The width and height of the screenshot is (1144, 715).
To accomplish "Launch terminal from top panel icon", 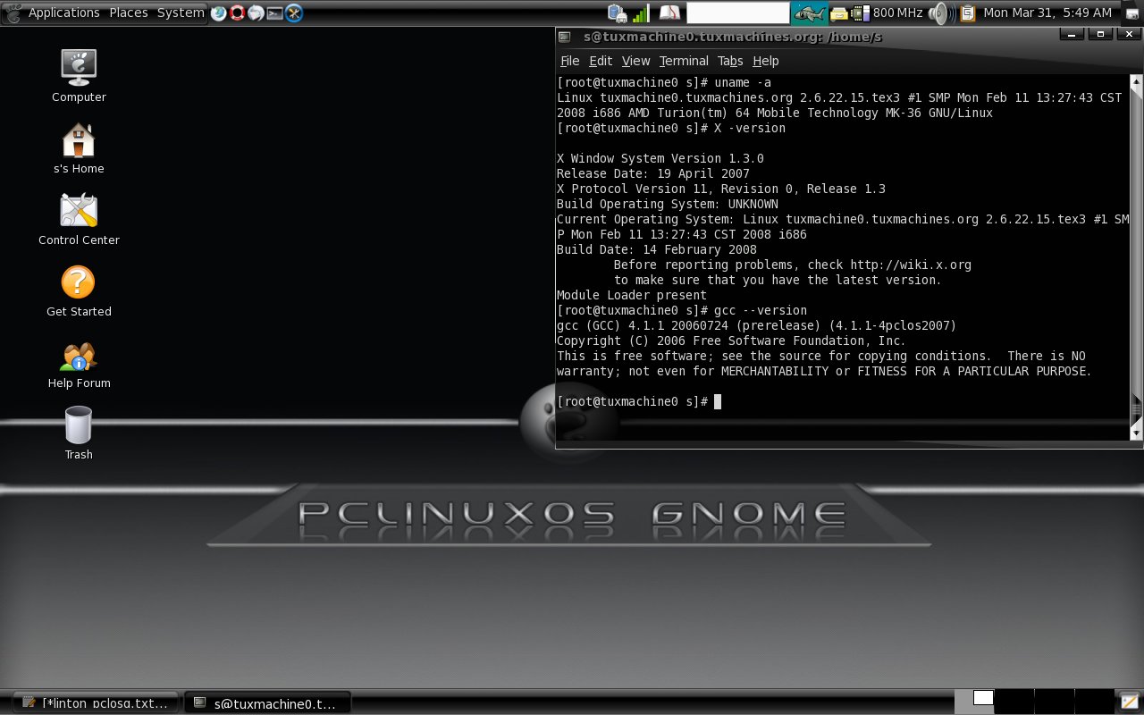I will pos(274,13).
